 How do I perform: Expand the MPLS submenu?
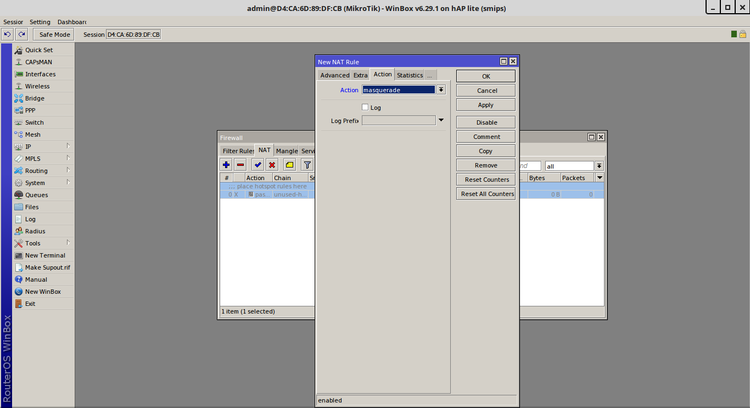pyautogui.click(x=44, y=159)
